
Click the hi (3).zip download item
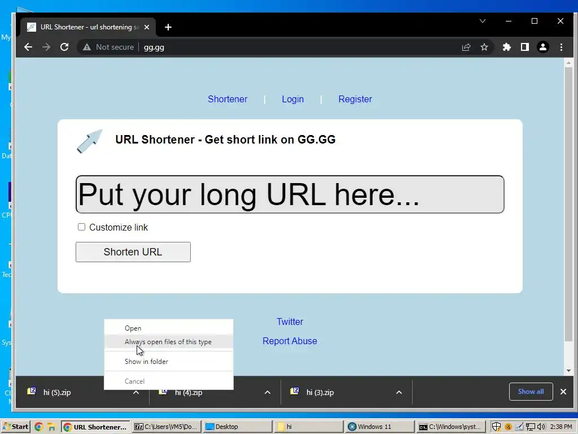click(320, 392)
